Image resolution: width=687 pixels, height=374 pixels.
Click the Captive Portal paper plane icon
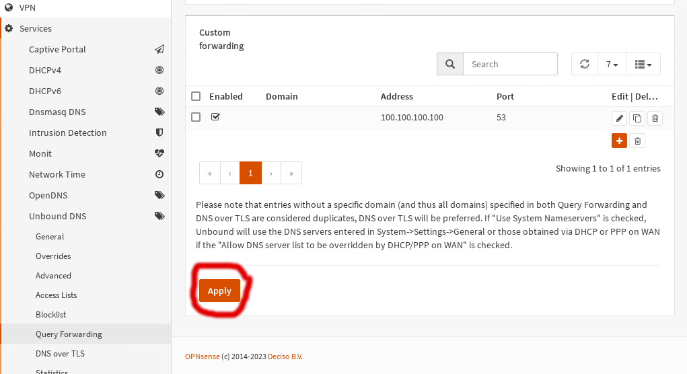[x=159, y=49]
